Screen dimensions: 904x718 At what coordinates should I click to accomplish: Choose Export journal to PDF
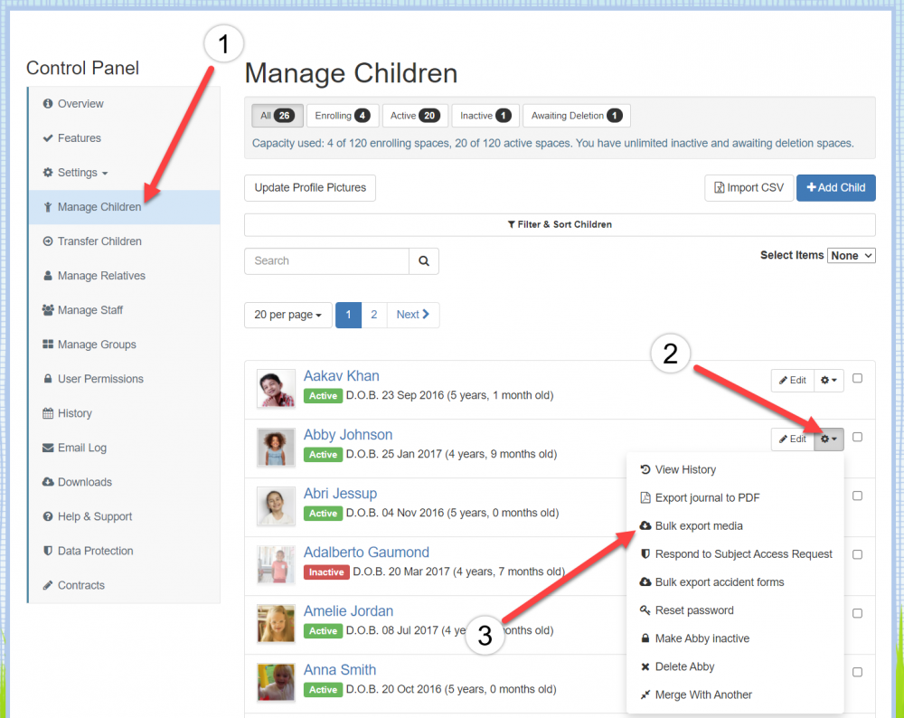point(735,498)
